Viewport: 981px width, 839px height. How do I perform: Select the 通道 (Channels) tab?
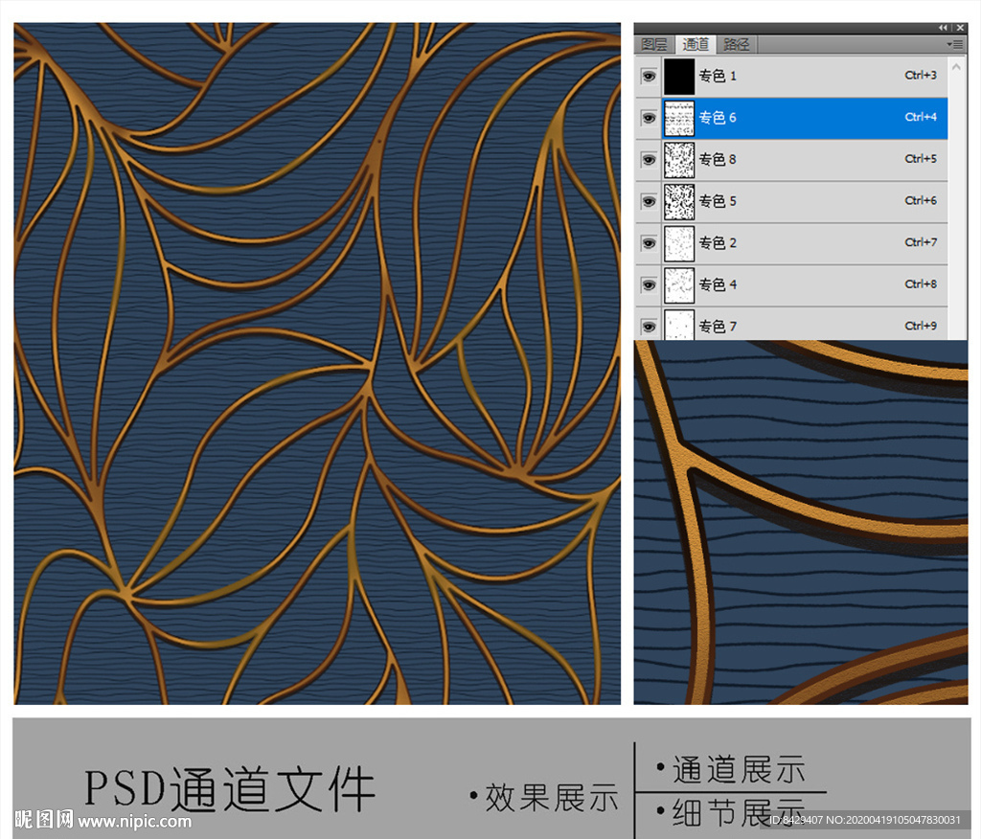coord(696,44)
